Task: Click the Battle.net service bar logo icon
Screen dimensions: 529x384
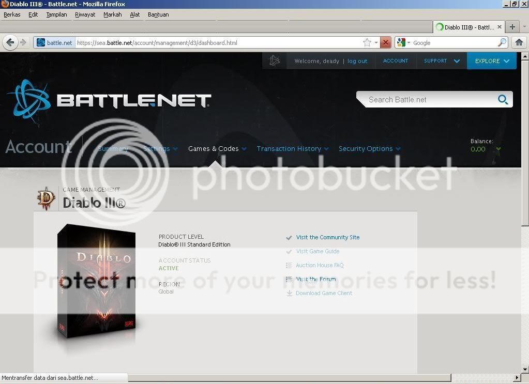Action: (x=274, y=60)
